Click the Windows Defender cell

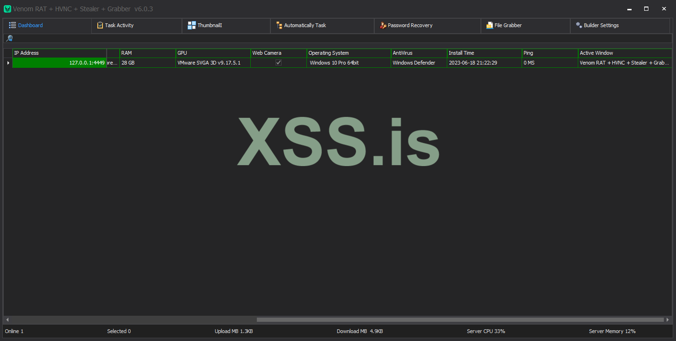tap(419, 63)
